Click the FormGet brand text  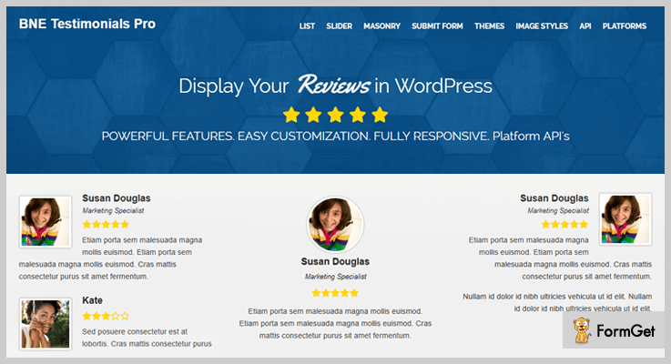pyautogui.click(x=625, y=330)
